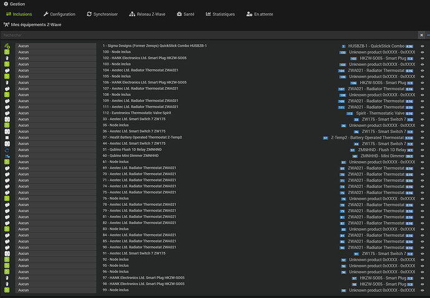Click the Aucun field on 100 - Node inclus
Screen dimensions: 430x298
click(x=55, y=52)
